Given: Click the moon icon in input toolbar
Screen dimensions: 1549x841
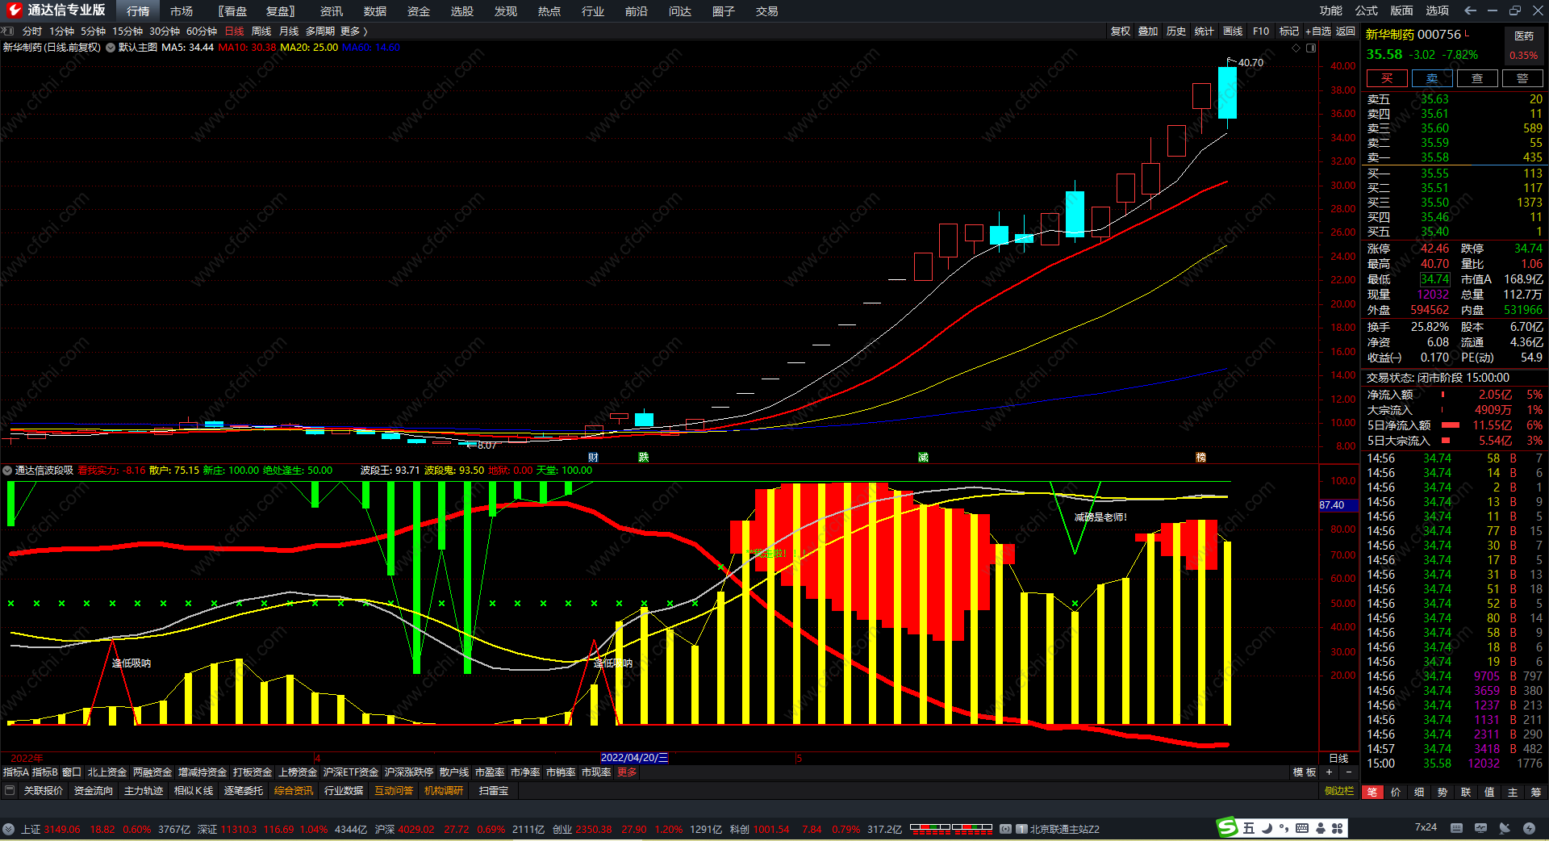Looking at the screenshot, I should click(x=1267, y=828).
